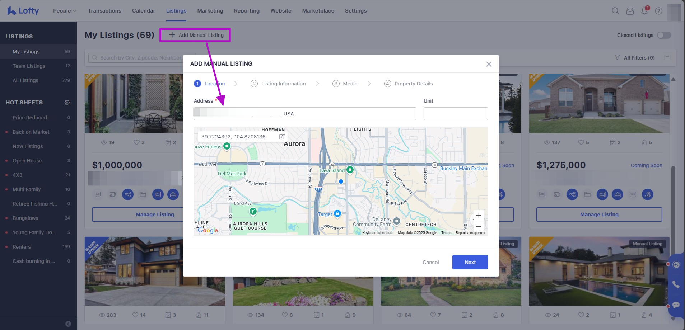Open the notifications bell

644,11
